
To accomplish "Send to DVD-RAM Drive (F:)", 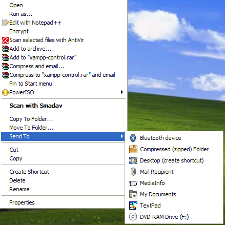I will (x=174, y=217).
